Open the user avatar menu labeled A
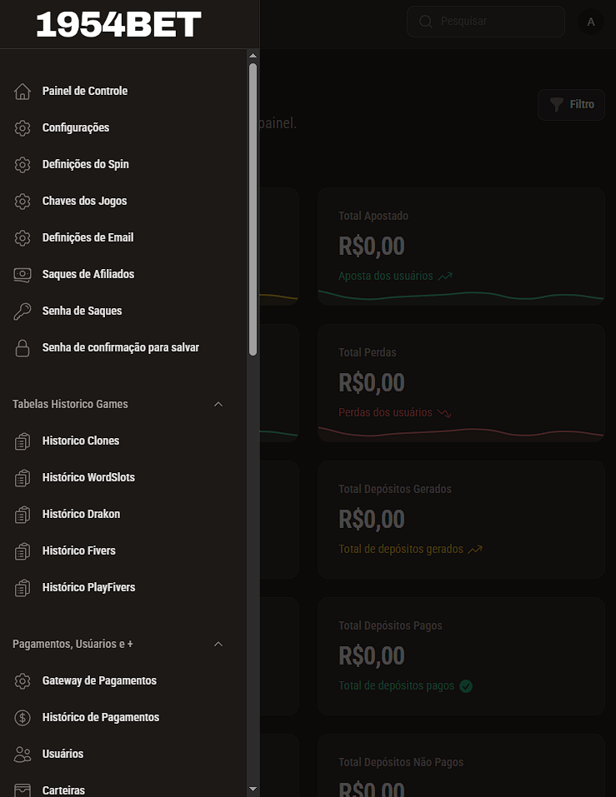 point(591,22)
